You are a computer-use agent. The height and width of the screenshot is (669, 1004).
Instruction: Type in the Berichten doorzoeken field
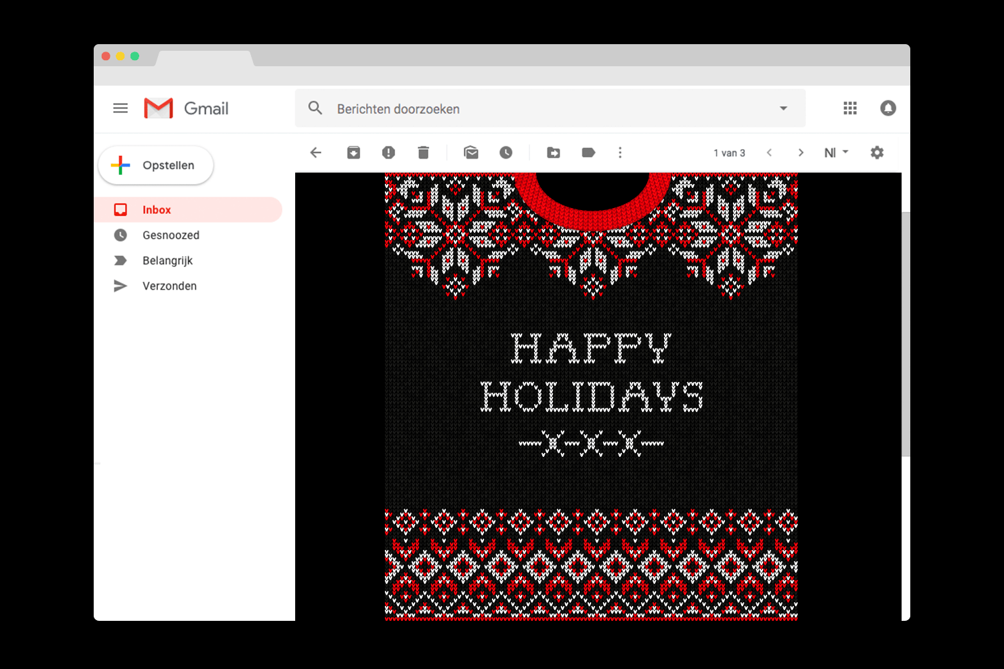[x=550, y=108]
